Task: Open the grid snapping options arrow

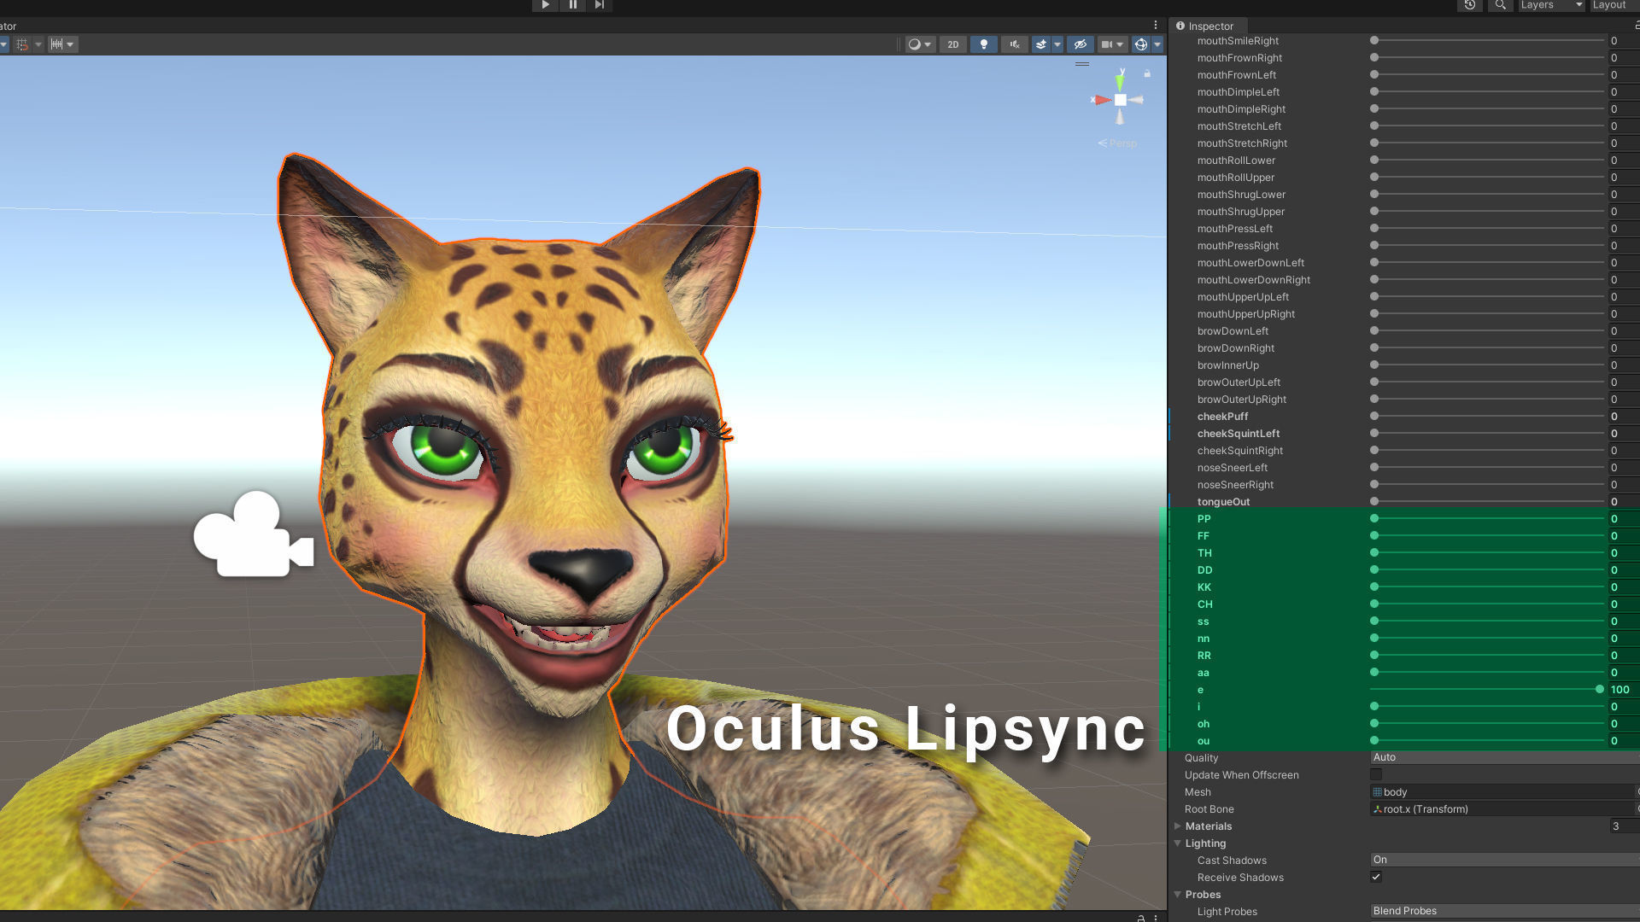Action: point(38,44)
